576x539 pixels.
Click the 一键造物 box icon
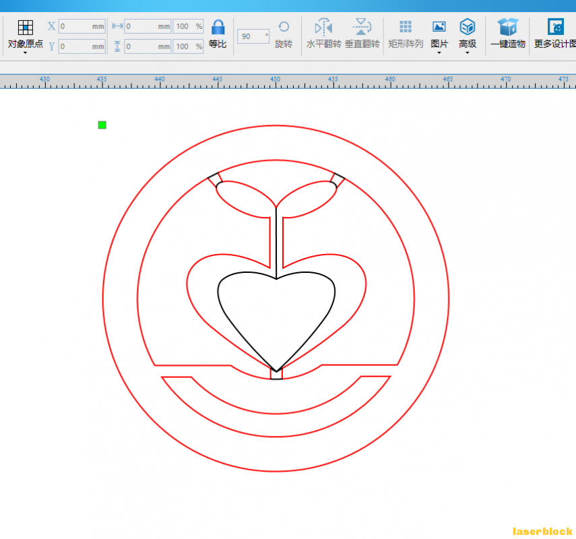(508, 27)
